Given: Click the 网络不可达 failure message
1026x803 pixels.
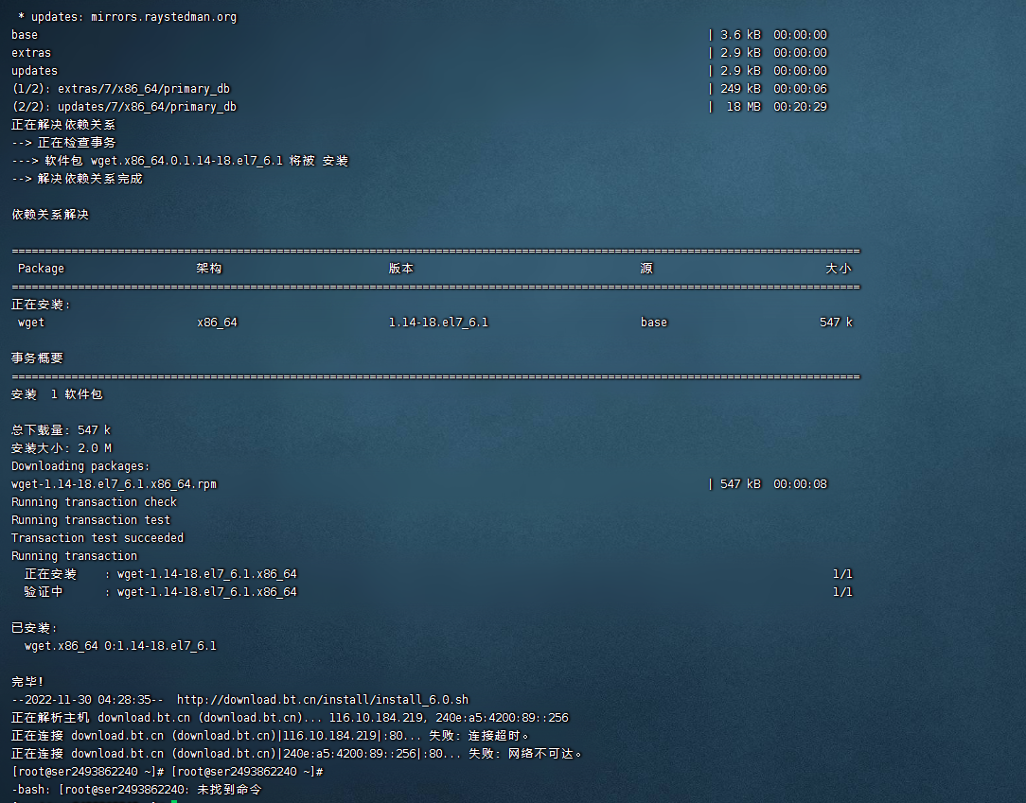Looking at the screenshot, I should pyautogui.click(x=548, y=754).
